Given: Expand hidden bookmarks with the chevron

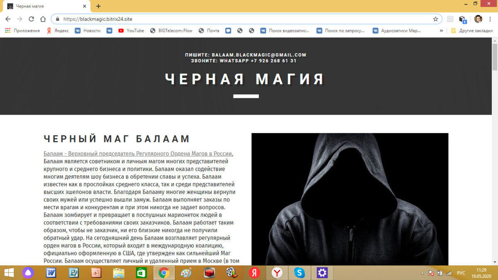Looking at the screenshot, I should pos(442,30).
